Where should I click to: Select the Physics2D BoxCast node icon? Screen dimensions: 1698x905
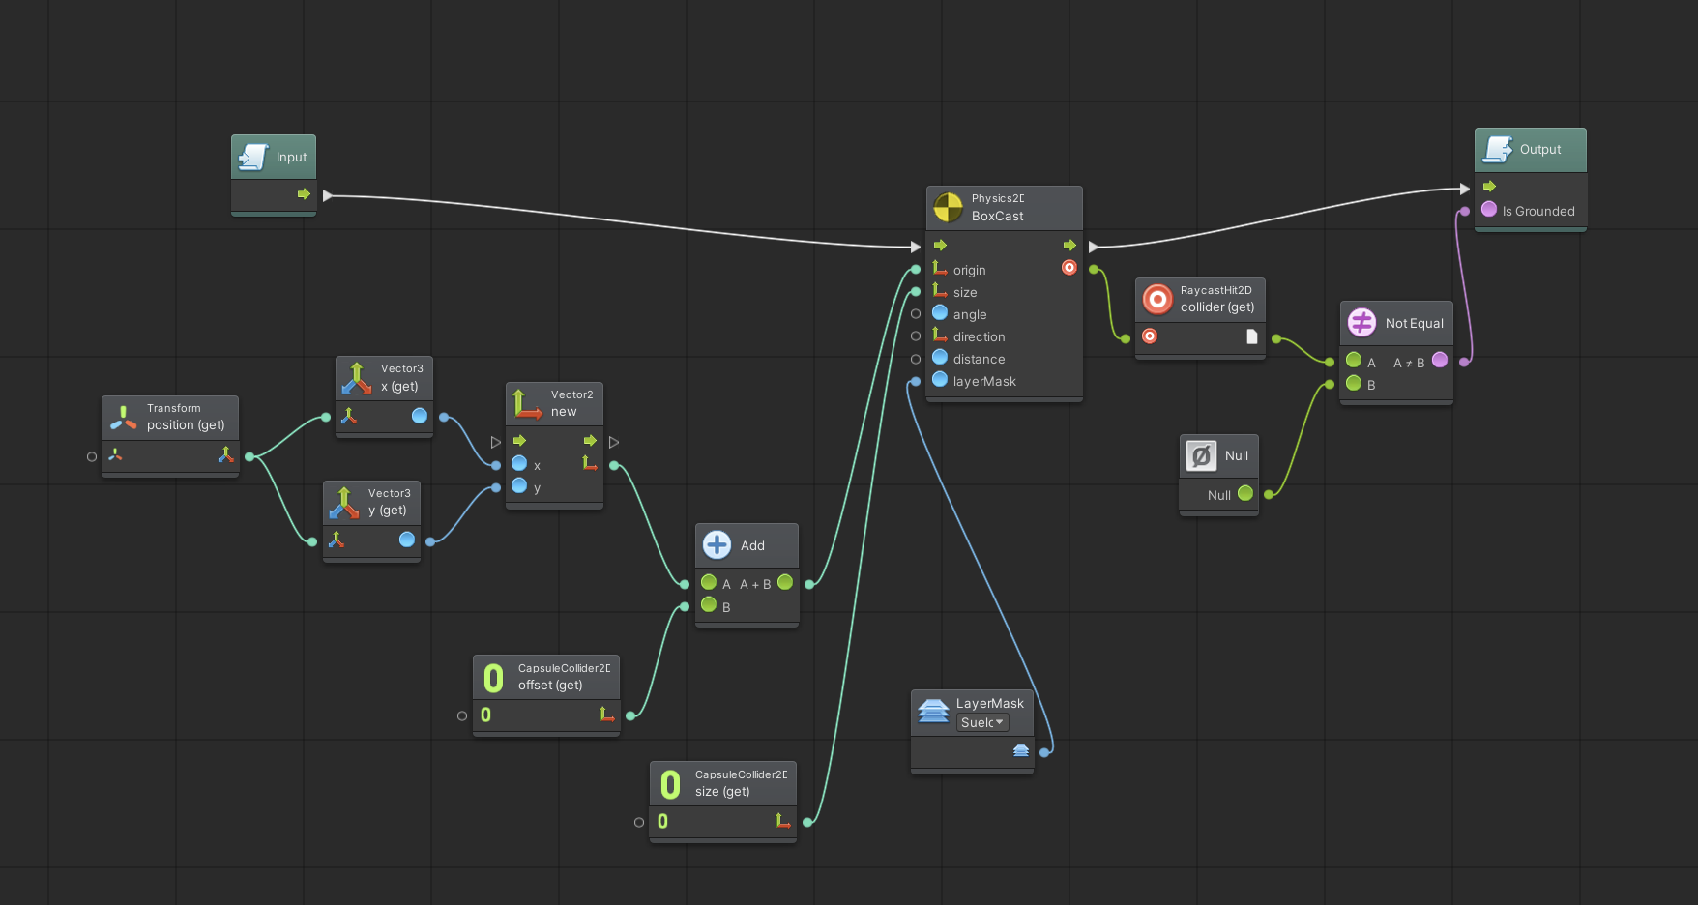tap(948, 207)
